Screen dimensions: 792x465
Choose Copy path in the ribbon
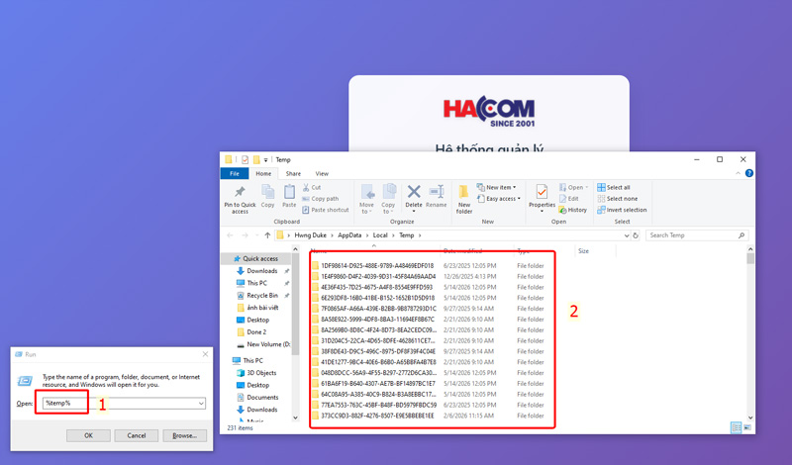pos(320,199)
